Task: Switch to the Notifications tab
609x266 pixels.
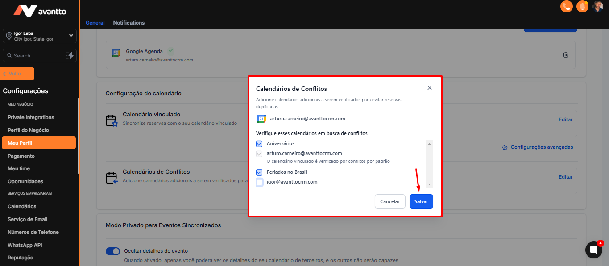Action: [128, 23]
